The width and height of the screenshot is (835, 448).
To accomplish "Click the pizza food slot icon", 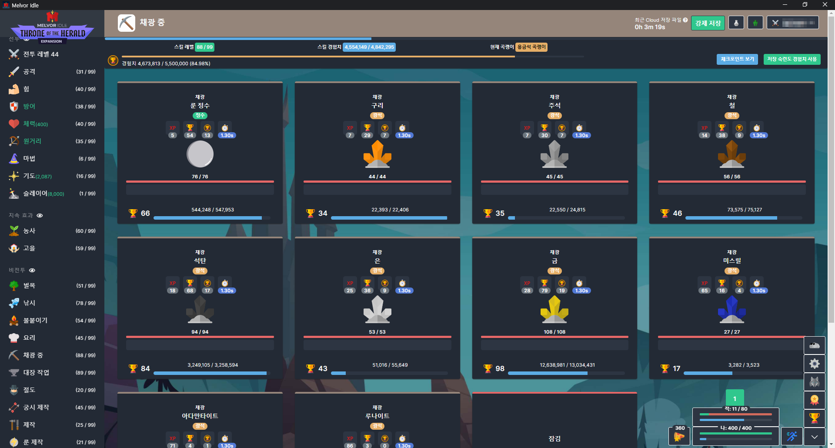I will point(679,437).
